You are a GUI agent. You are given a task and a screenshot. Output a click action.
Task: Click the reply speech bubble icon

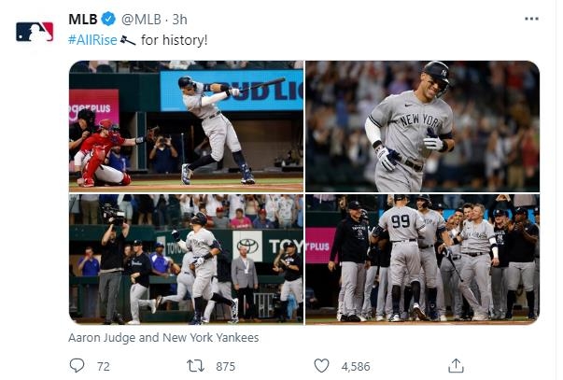[x=77, y=366]
